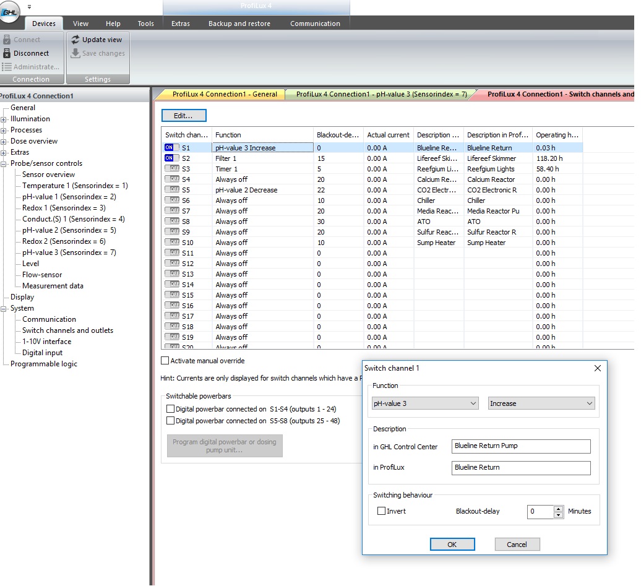Click the Save changes download icon
Viewport: 641px width, 586px height.
pos(75,53)
